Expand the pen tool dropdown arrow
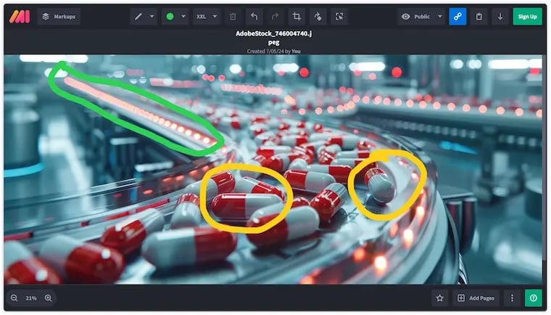The image size is (551, 315). point(152,16)
